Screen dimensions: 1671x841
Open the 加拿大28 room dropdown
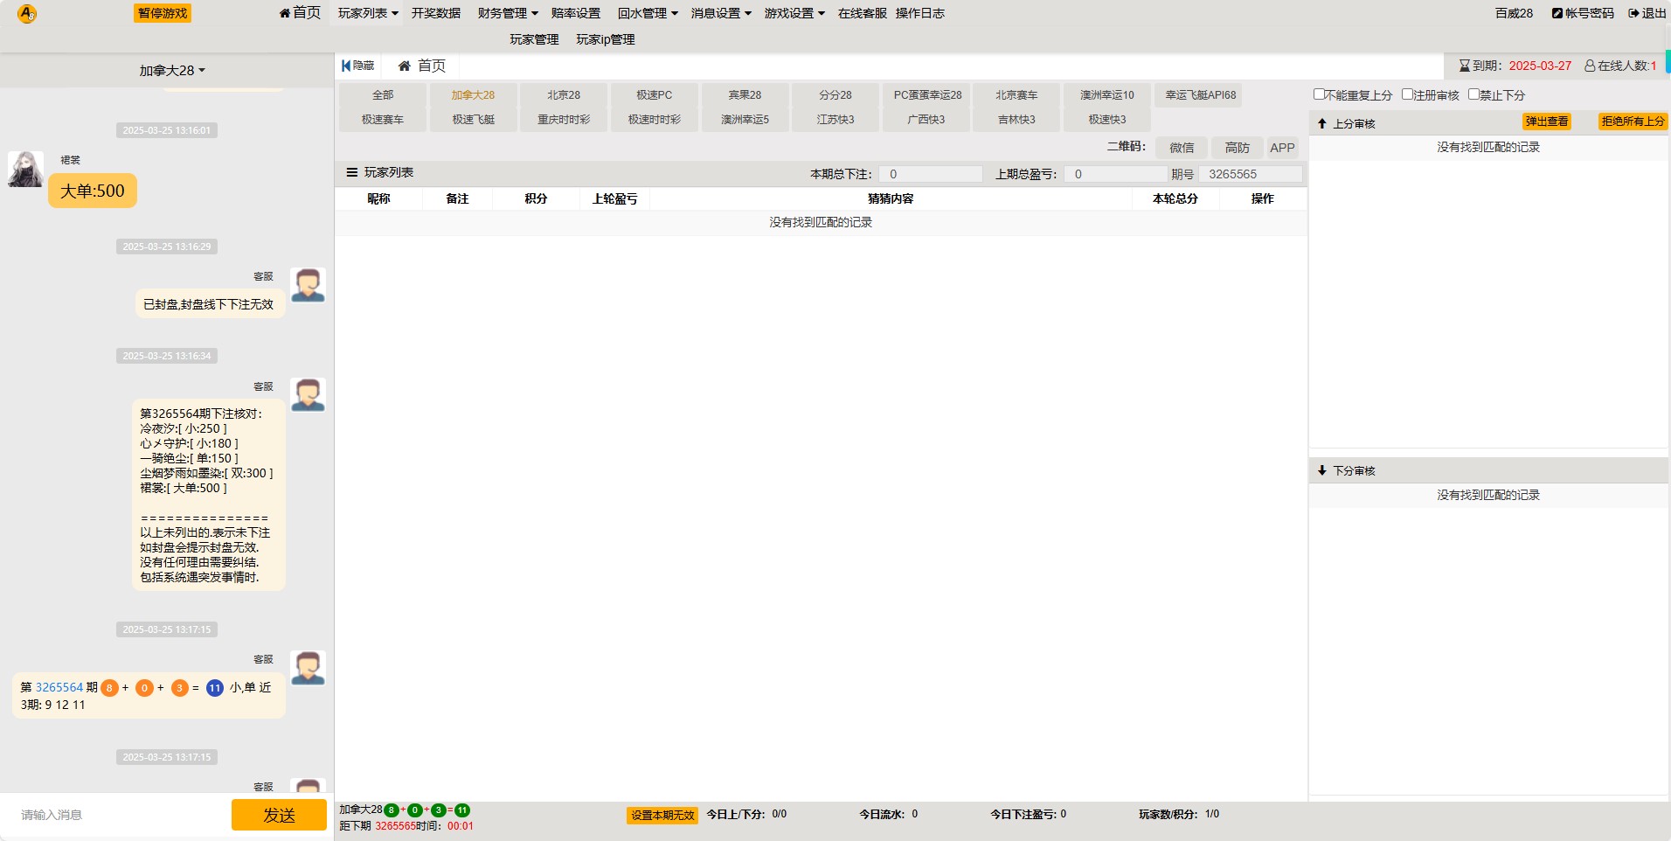[x=172, y=71]
